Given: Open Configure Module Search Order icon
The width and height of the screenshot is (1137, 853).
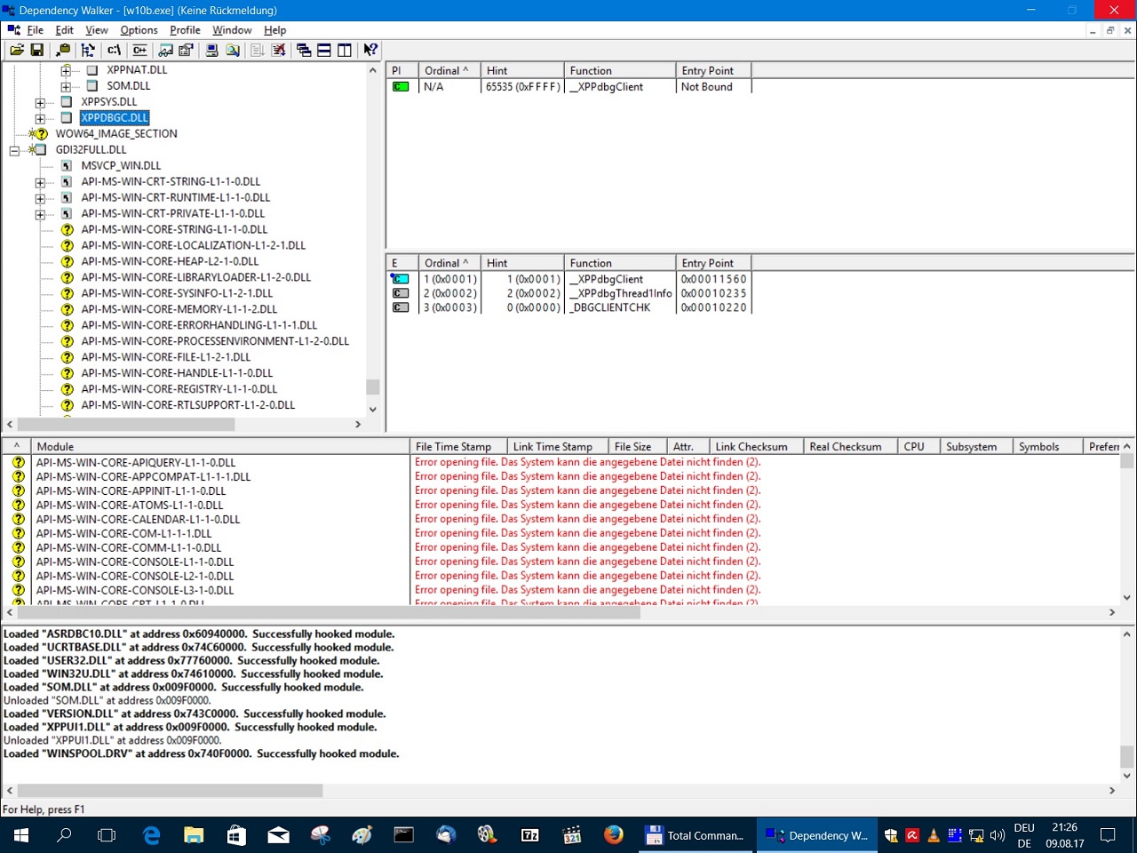Looking at the screenshot, I should (x=233, y=50).
